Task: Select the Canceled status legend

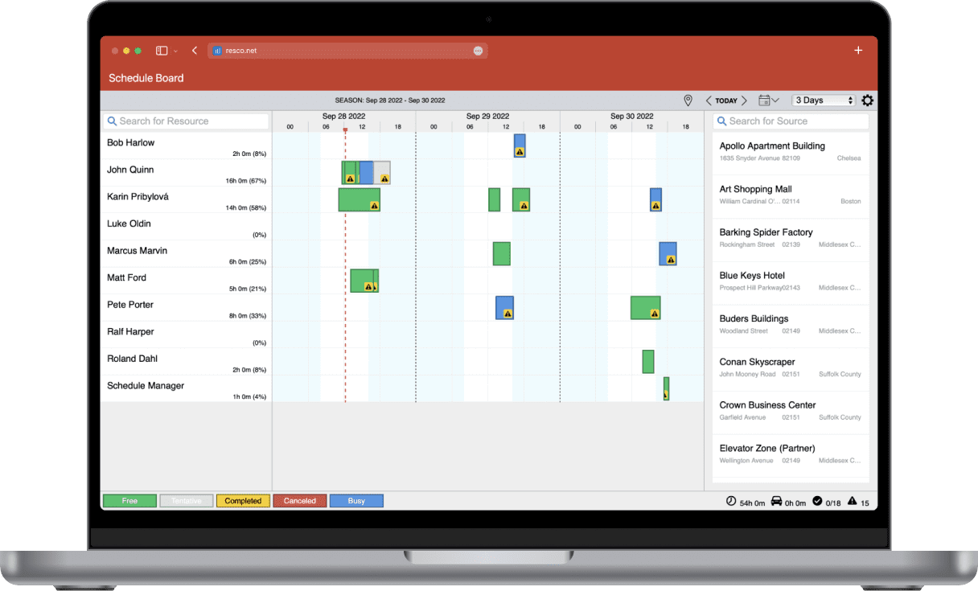Action: pos(300,501)
